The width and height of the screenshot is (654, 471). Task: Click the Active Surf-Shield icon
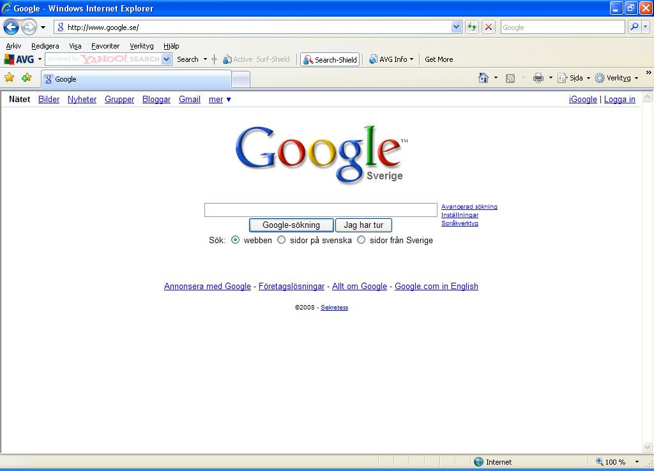[x=227, y=59]
